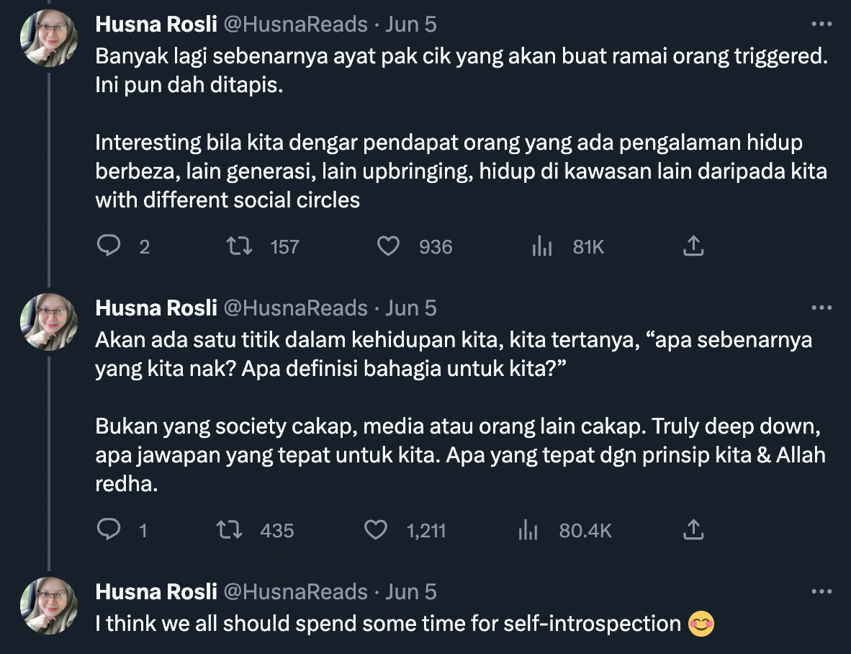Viewport: 851px width, 654px height.
Task: Like the tweet with 936 likes
Action: [x=389, y=247]
